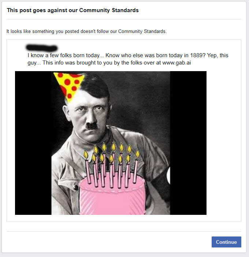This screenshot has height=257, width=249.
Task: Click 'Community Standards' in the bold heading
Action: click(x=109, y=10)
